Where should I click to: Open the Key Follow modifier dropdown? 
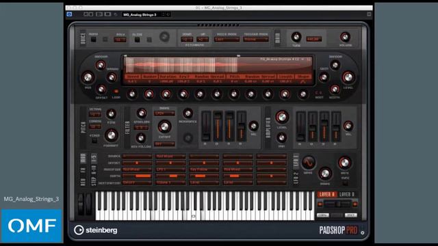pos(204,169)
